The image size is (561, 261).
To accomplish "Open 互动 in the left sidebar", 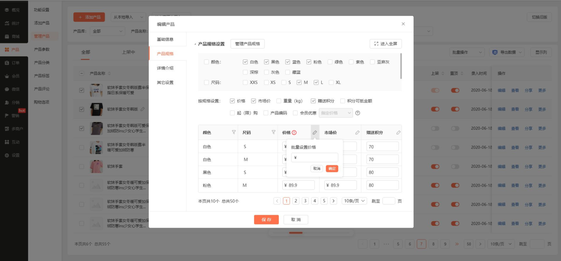I will click(12, 142).
